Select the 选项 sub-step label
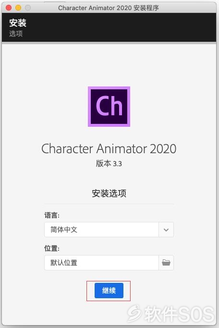The height and width of the screenshot is (328, 219). pyautogui.click(x=16, y=34)
